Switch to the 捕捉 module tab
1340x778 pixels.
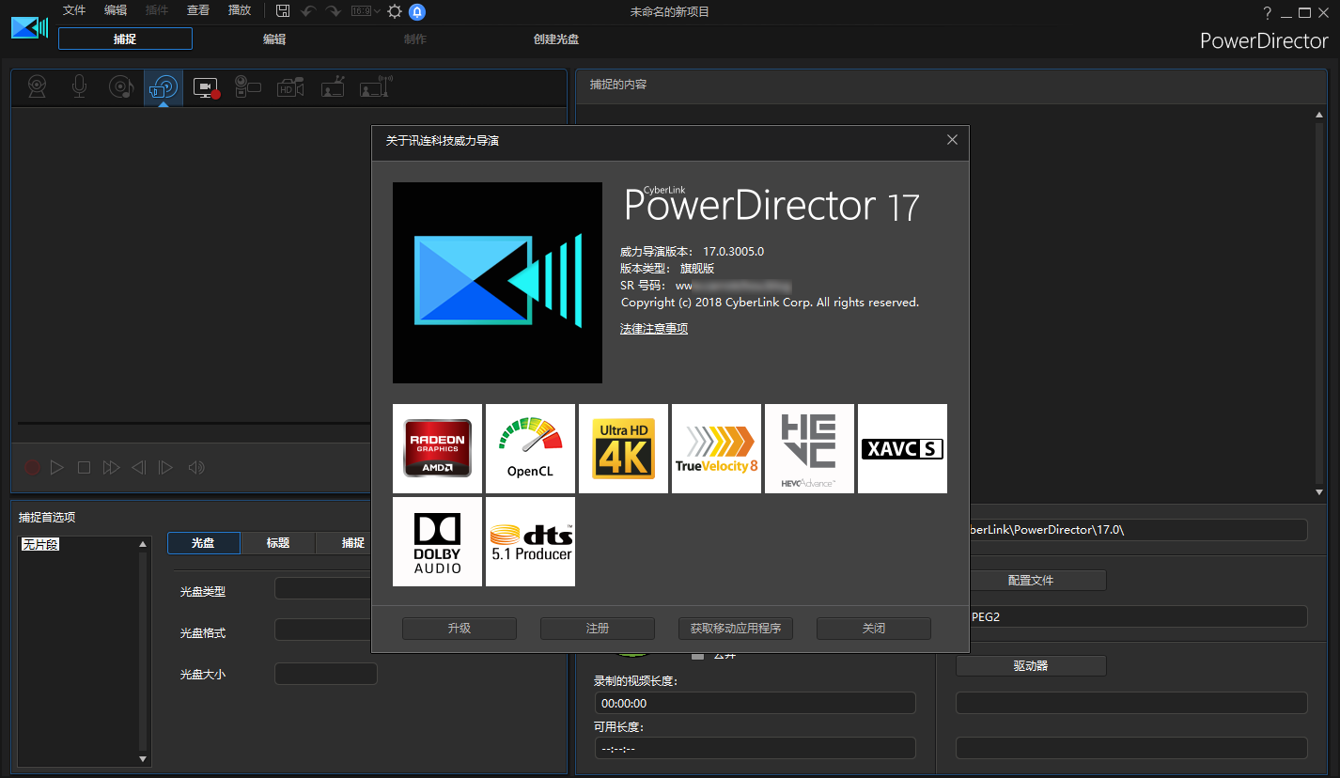(x=125, y=39)
